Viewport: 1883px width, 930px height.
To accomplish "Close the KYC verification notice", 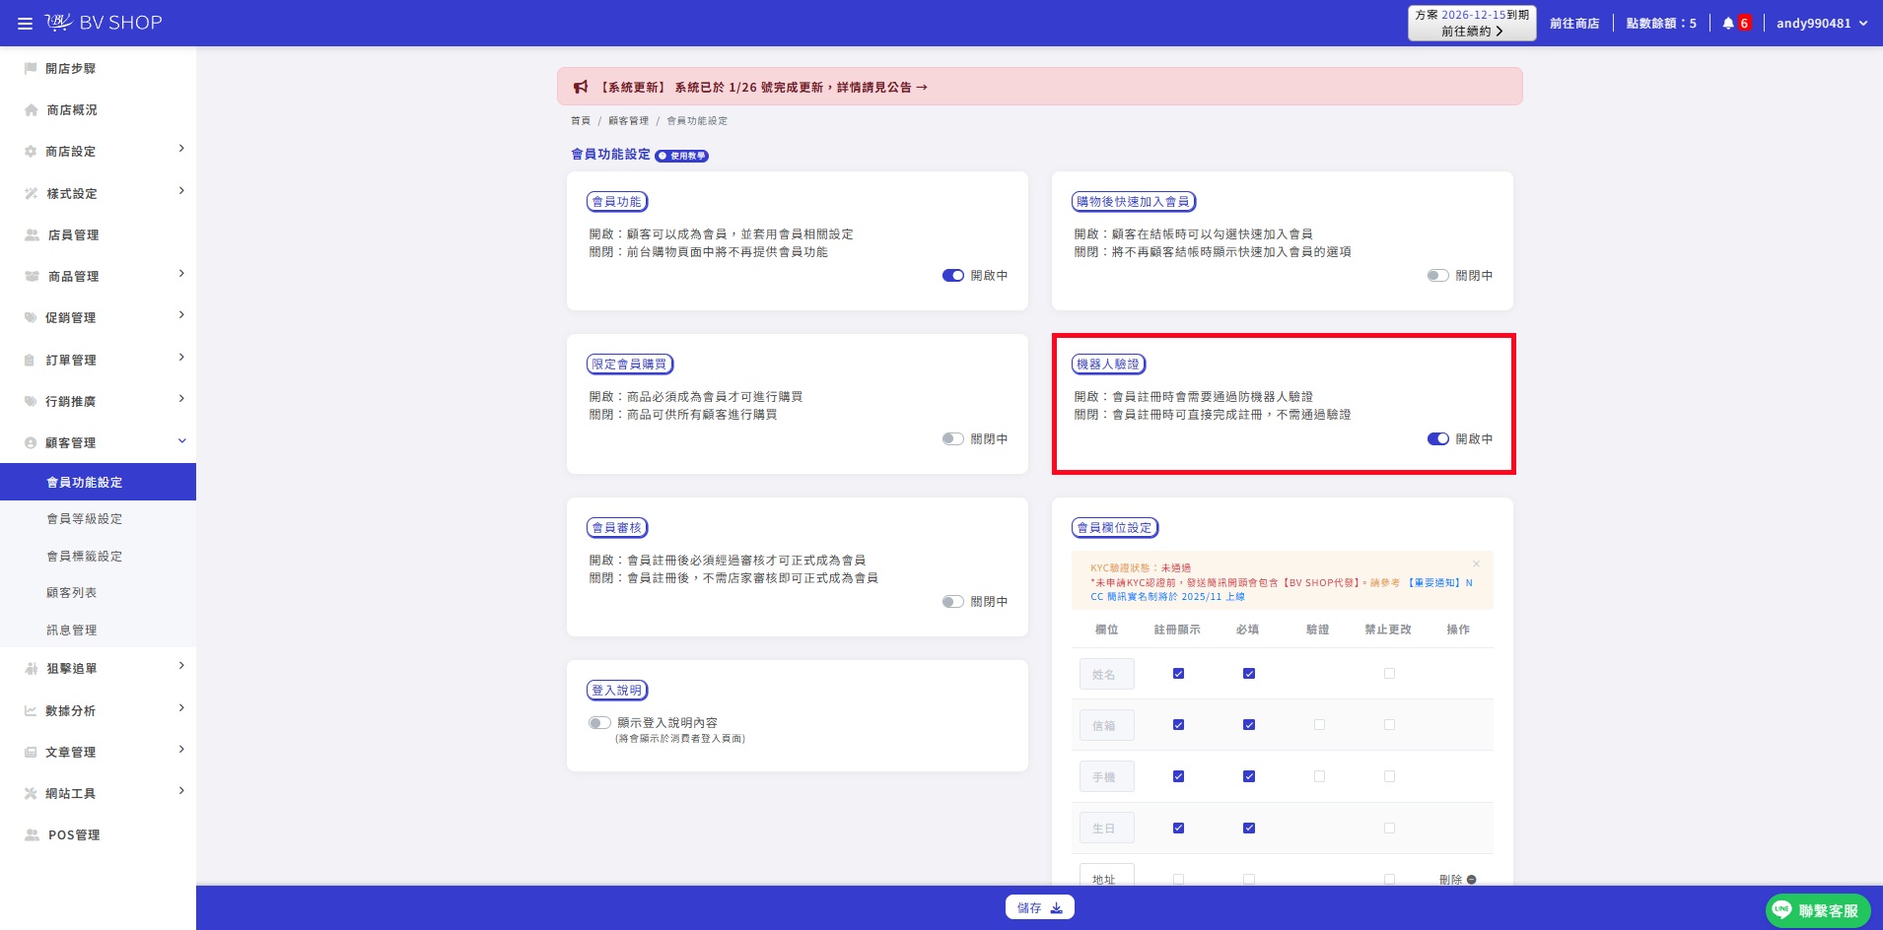I will (x=1476, y=564).
